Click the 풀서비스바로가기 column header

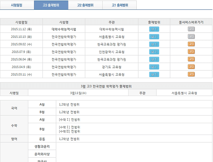pyautogui.click(x=191, y=22)
